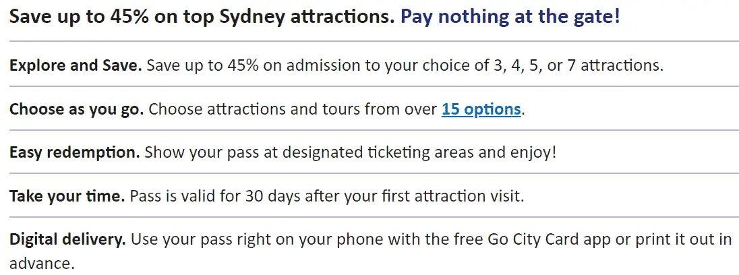Image resolution: width=739 pixels, height=275 pixels.
Task: Click 'after your first attraction visit' text
Action: click(x=414, y=196)
